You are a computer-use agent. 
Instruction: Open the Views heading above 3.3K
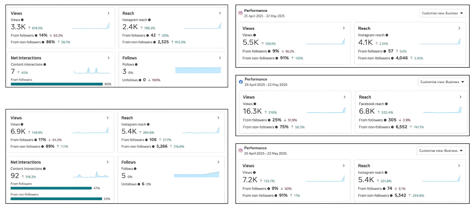pos(16,13)
